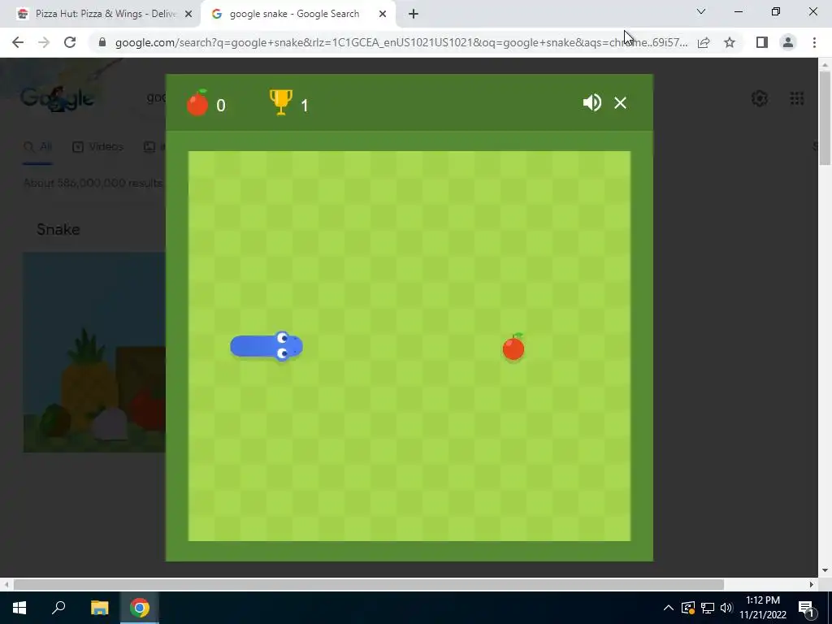Click the Snake game thumbnail image
The height and width of the screenshot is (624, 832).
(x=94, y=353)
